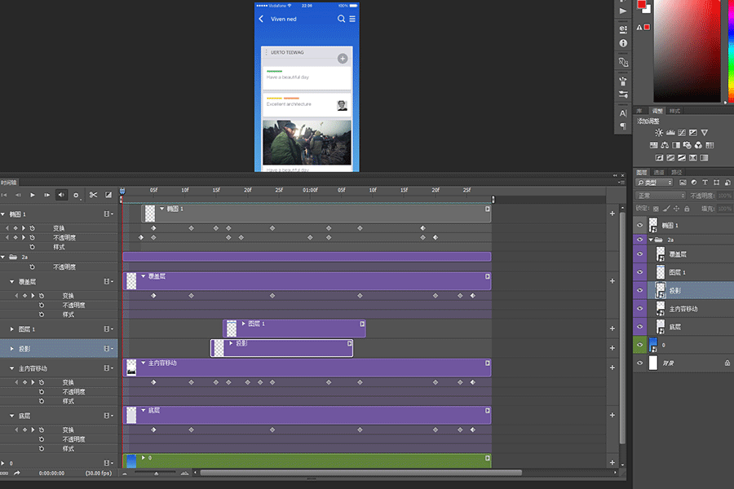Add a Black & White adjustment icon
734x489 pixels.
point(676,145)
